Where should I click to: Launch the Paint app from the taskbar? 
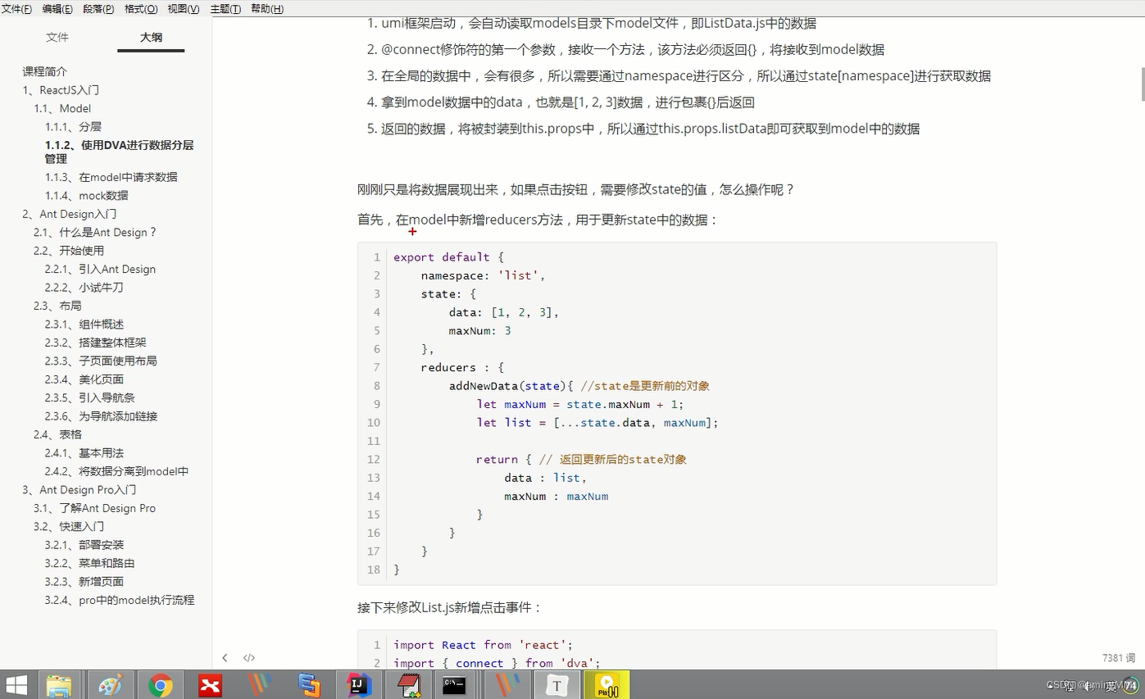110,685
